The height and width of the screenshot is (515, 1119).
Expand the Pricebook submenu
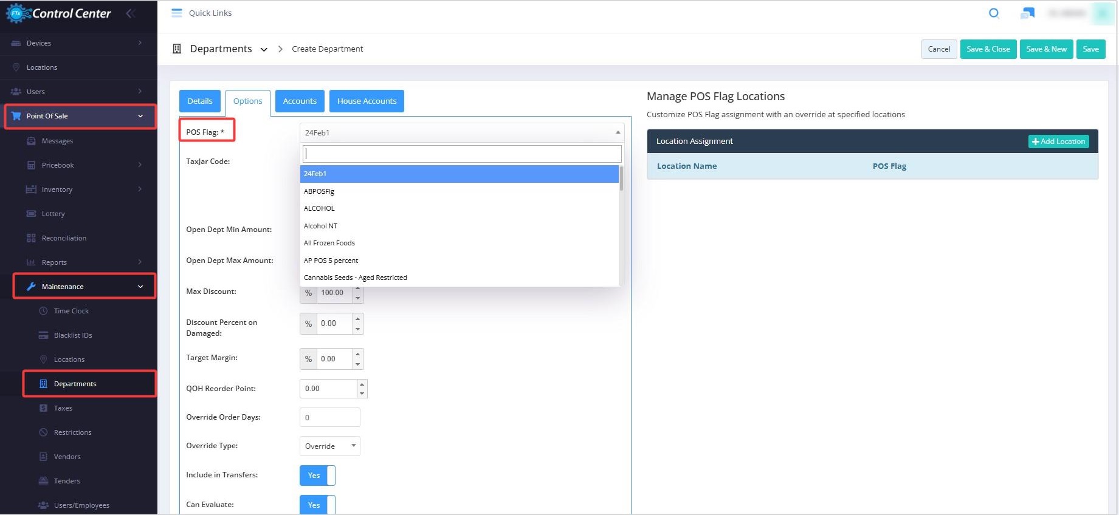pos(140,165)
